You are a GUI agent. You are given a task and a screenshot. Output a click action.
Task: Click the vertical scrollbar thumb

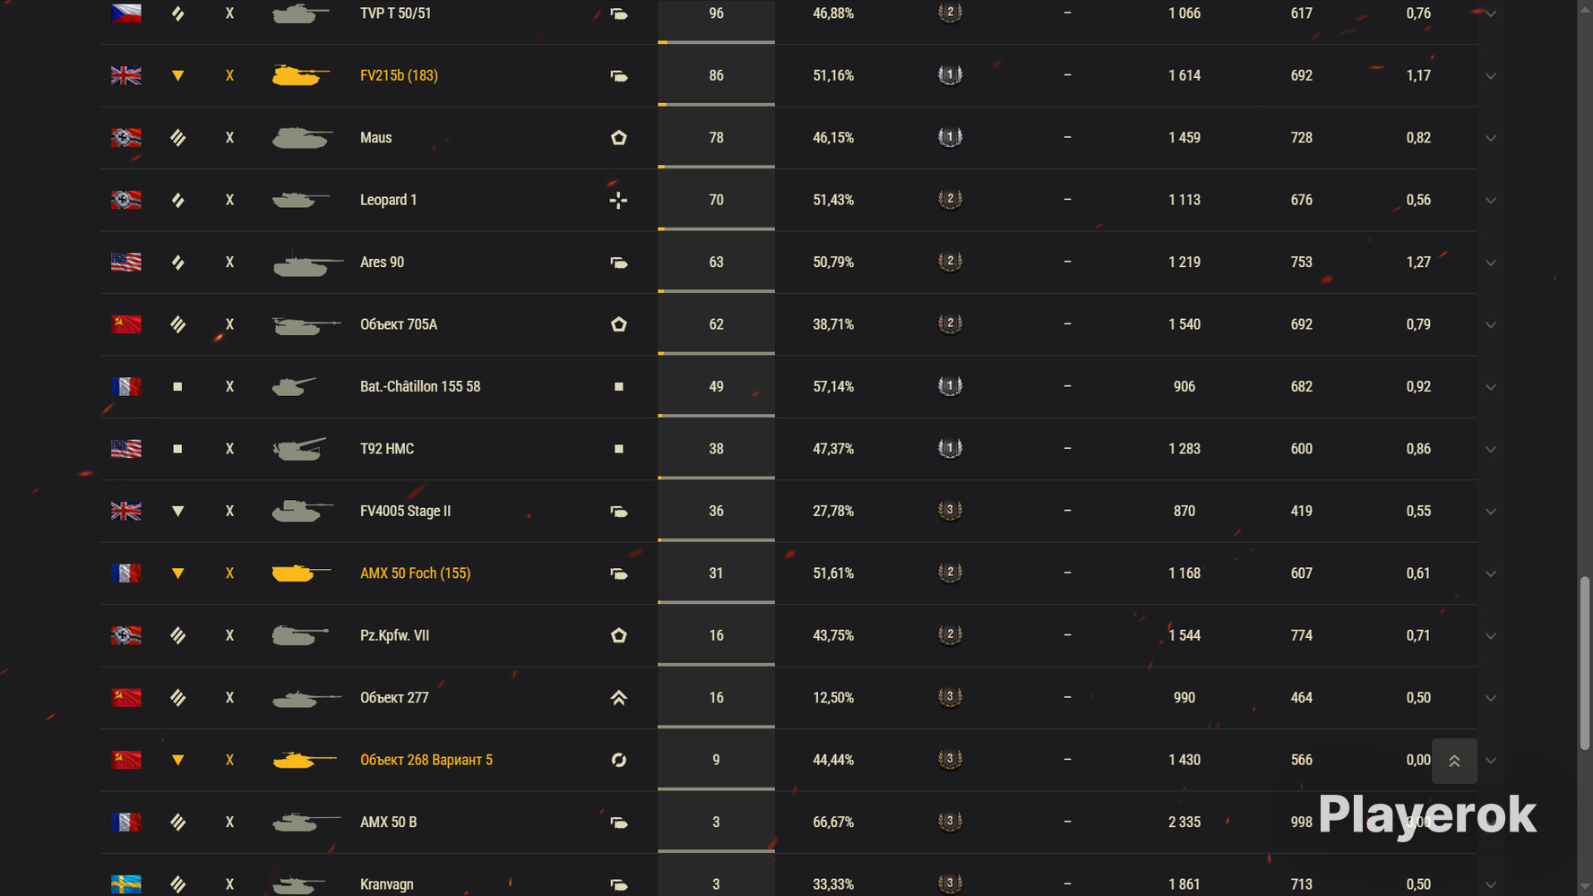(x=1585, y=663)
